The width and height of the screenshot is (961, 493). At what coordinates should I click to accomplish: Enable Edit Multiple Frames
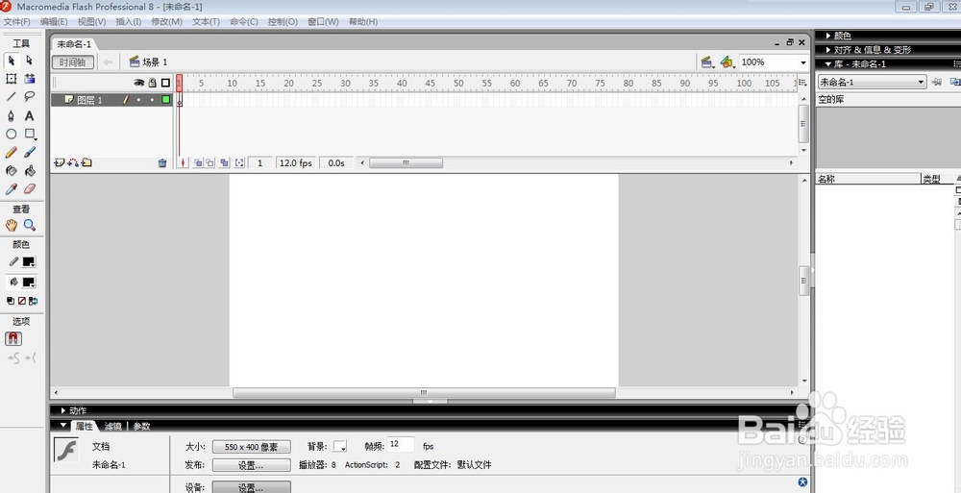click(x=225, y=163)
